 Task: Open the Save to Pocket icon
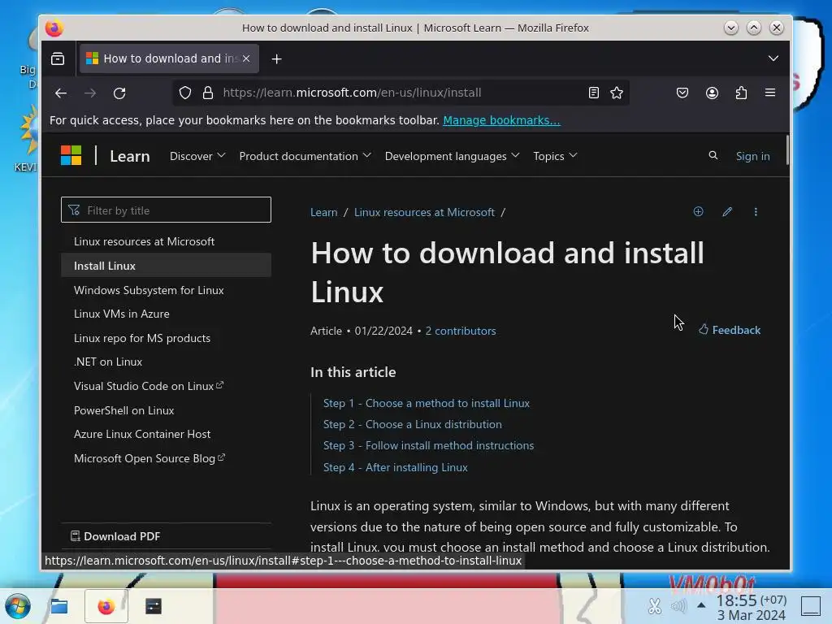(x=682, y=93)
